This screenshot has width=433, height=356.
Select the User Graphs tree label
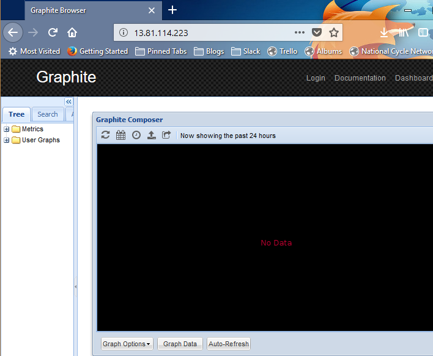pos(41,140)
